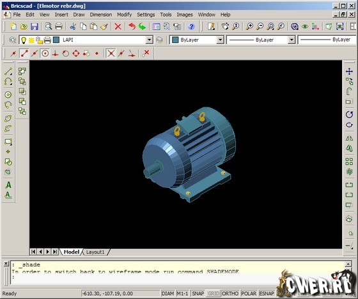Switch to the Layout1 tab
The image size is (358, 299).
click(95, 252)
